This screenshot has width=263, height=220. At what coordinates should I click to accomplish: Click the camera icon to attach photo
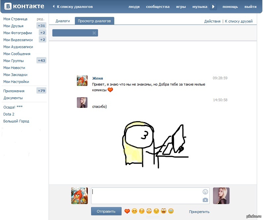(205, 200)
